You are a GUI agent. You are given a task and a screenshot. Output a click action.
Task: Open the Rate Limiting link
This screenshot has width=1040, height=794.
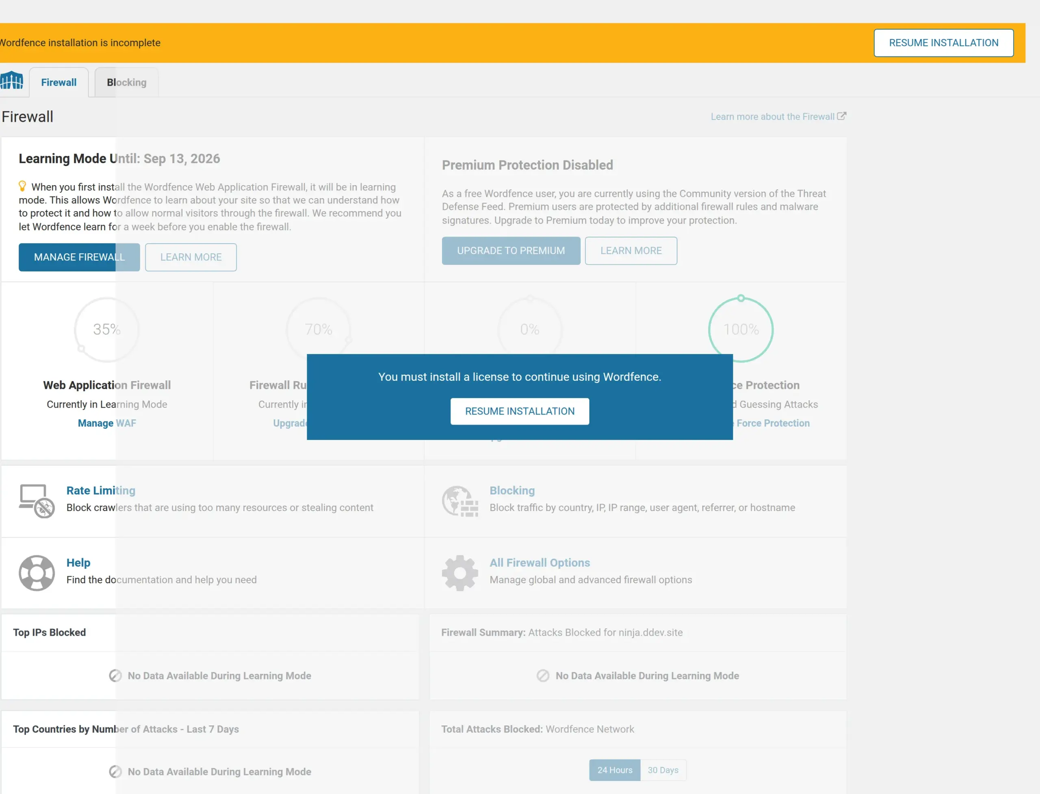pos(101,491)
